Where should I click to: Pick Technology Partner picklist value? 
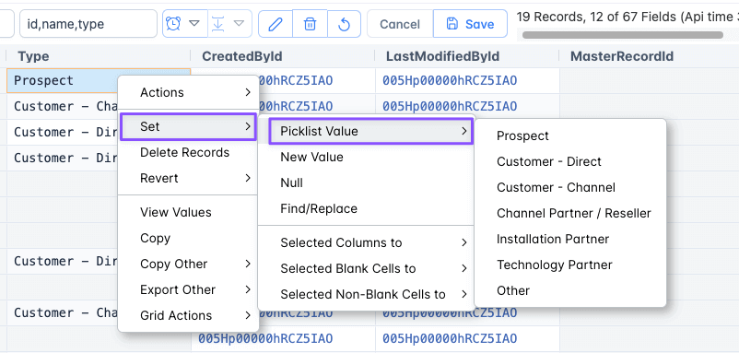point(570,265)
